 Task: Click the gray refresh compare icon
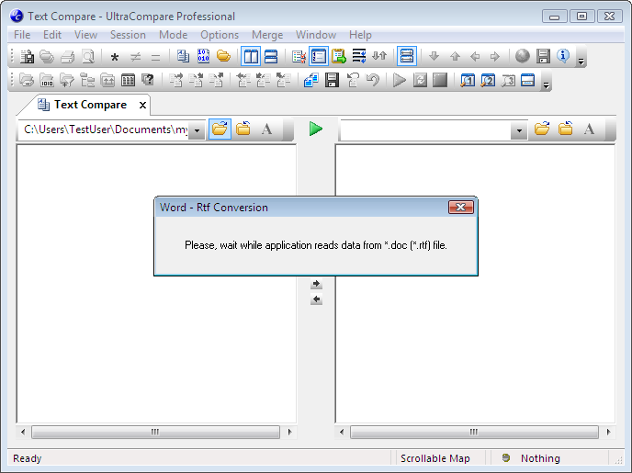[420, 80]
